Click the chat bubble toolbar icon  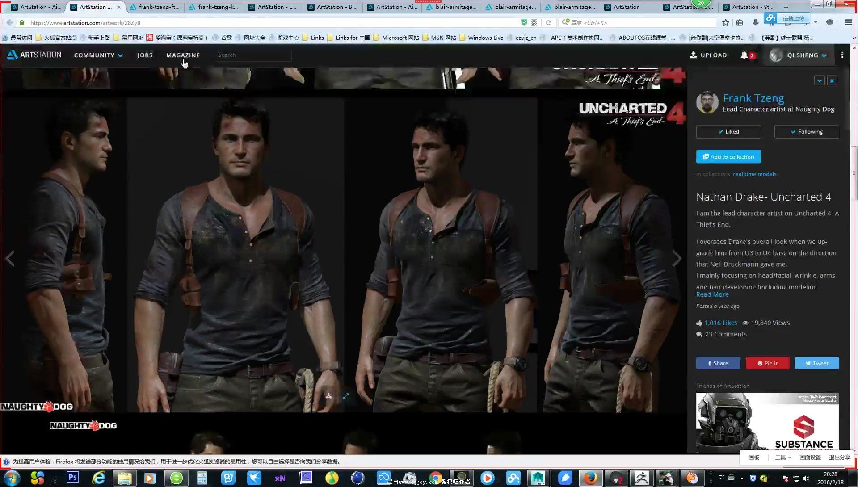click(830, 22)
